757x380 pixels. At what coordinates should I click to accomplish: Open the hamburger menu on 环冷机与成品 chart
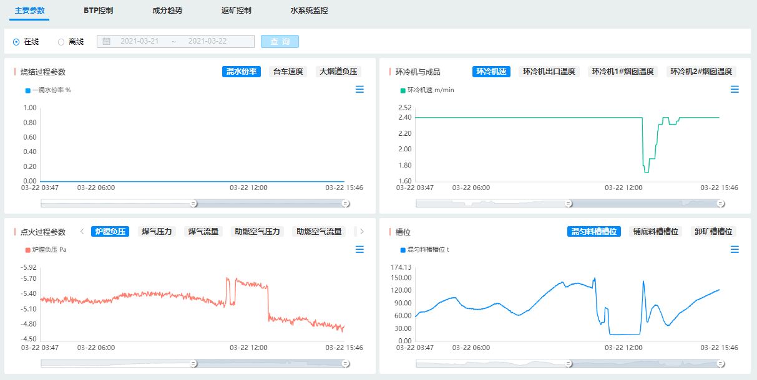point(735,90)
